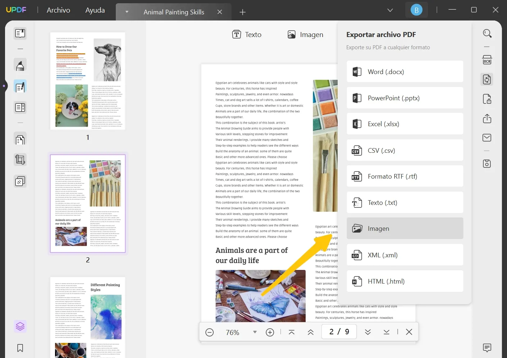The height and width of the screenshot is (358, 507).
Task: Add a new tab with plus button
Action: coord(243,12)
